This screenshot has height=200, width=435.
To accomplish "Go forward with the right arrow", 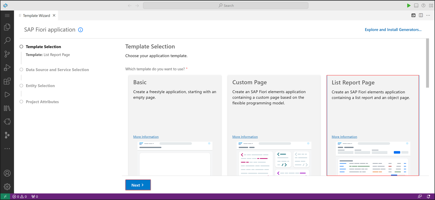I will click(137, 5).
